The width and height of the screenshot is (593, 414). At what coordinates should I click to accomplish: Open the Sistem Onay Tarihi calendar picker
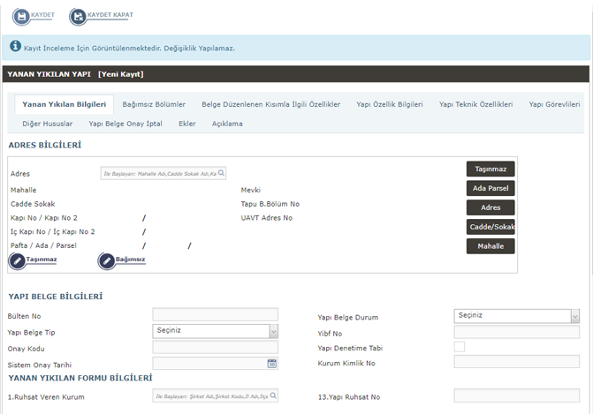click(272, 363)
